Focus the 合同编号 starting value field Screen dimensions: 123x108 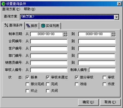point(49,41)
